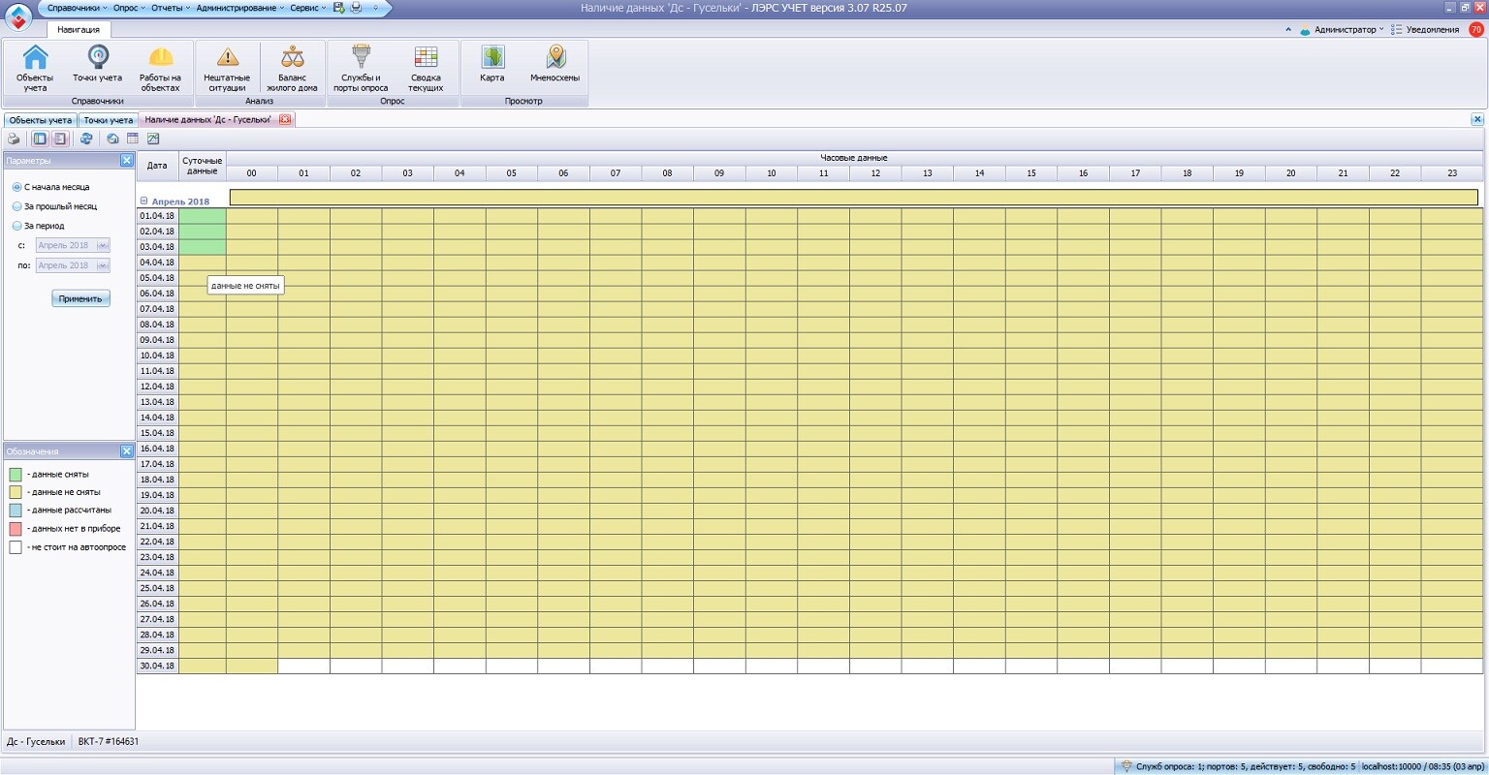Click Дс - Гусельки in status bar

click(36, 741)
